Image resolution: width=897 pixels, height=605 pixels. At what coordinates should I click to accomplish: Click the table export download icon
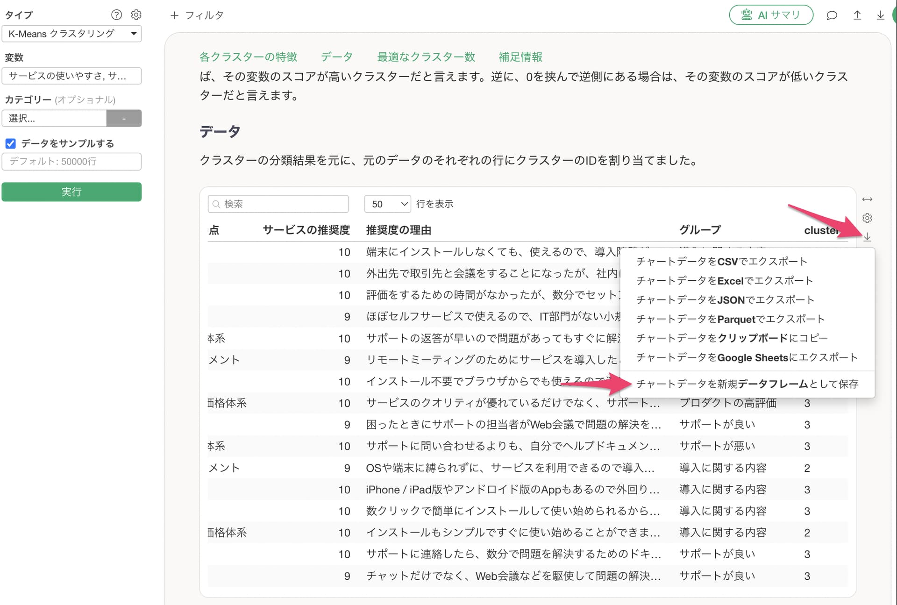point(867,237)
